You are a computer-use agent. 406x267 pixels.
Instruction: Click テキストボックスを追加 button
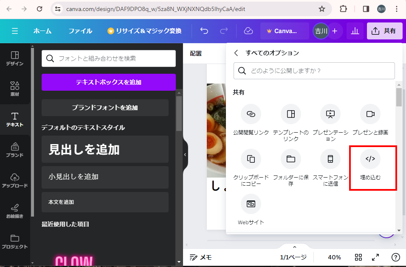click(108, 82)
